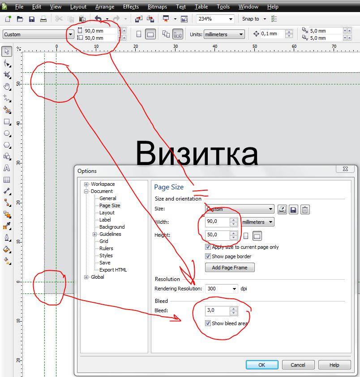Image resolution: width=360 pixels, height=377 pixels.
Task: Click Cancel in Options dialog
Action: (x=298, y=365)
